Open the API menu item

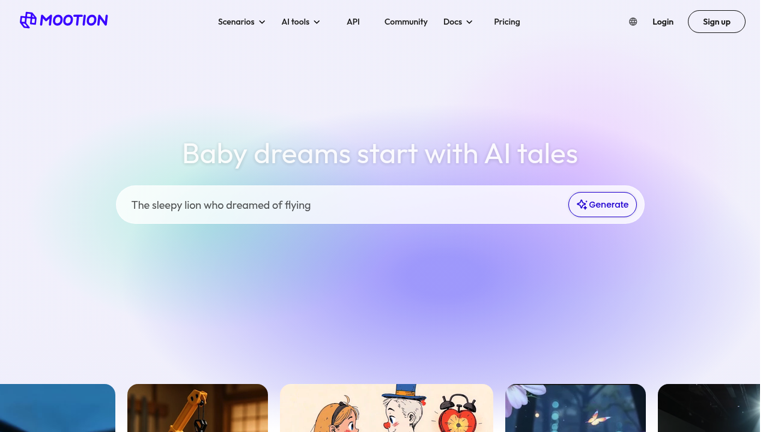[x=353, y=22]
